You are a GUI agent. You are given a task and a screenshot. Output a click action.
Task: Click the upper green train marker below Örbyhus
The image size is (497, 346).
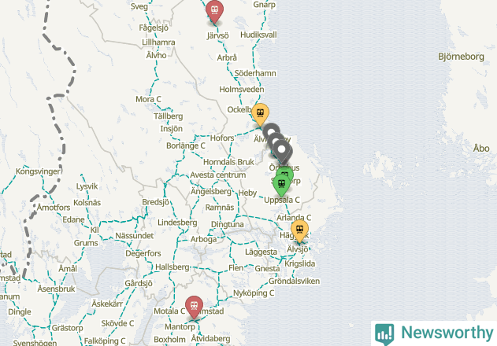pyautogui.click(x=284, y=172)
